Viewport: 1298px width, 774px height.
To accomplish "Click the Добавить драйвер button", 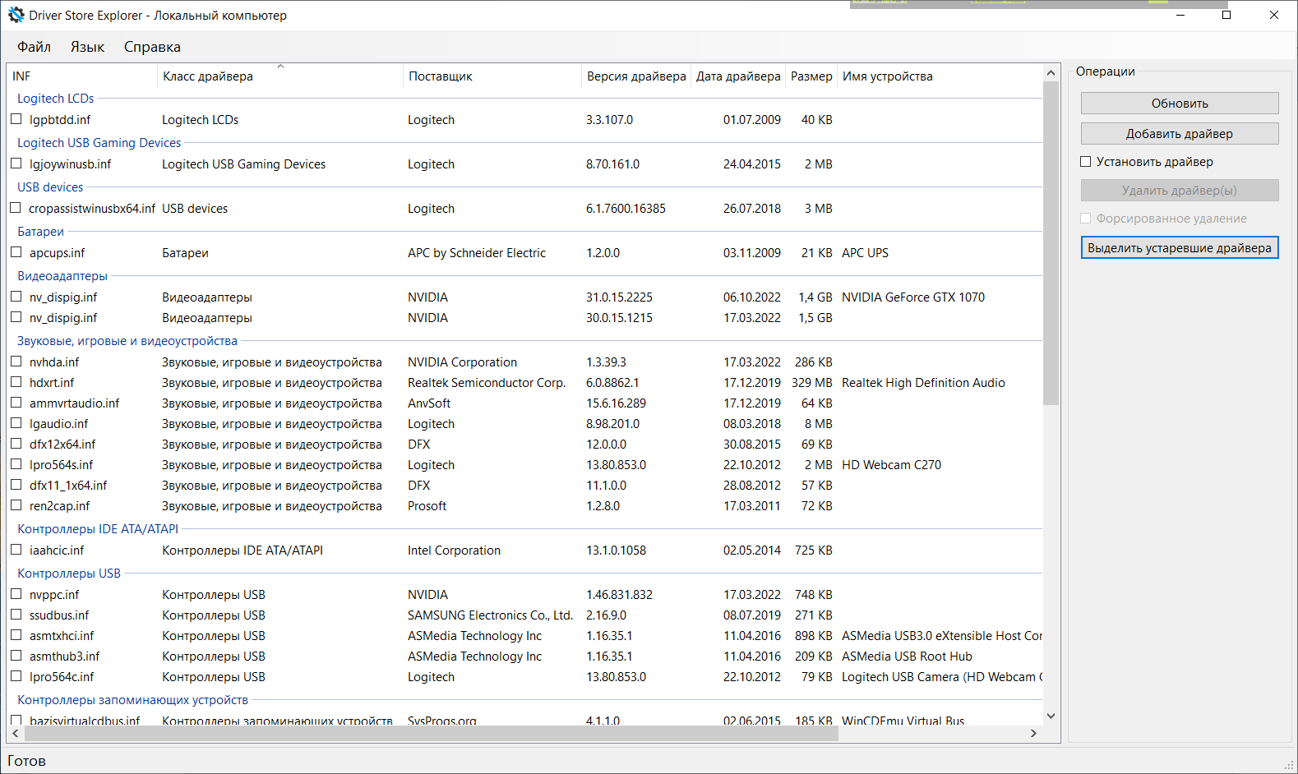I will [1180, 134].
